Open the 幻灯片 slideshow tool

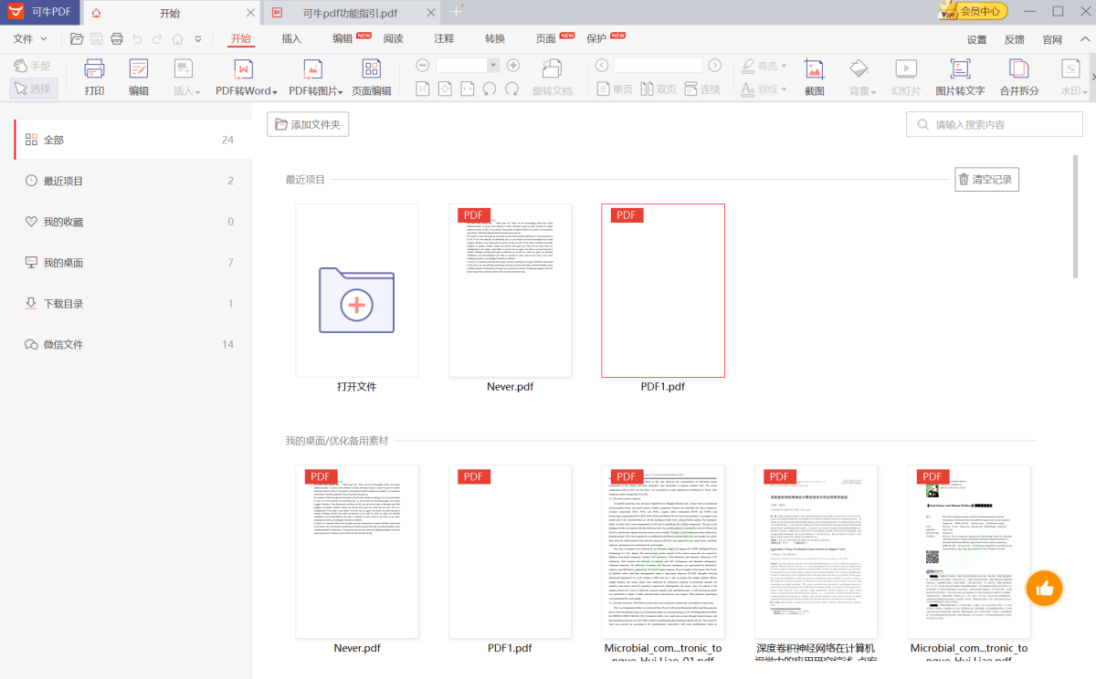click(x=905, y=78)
